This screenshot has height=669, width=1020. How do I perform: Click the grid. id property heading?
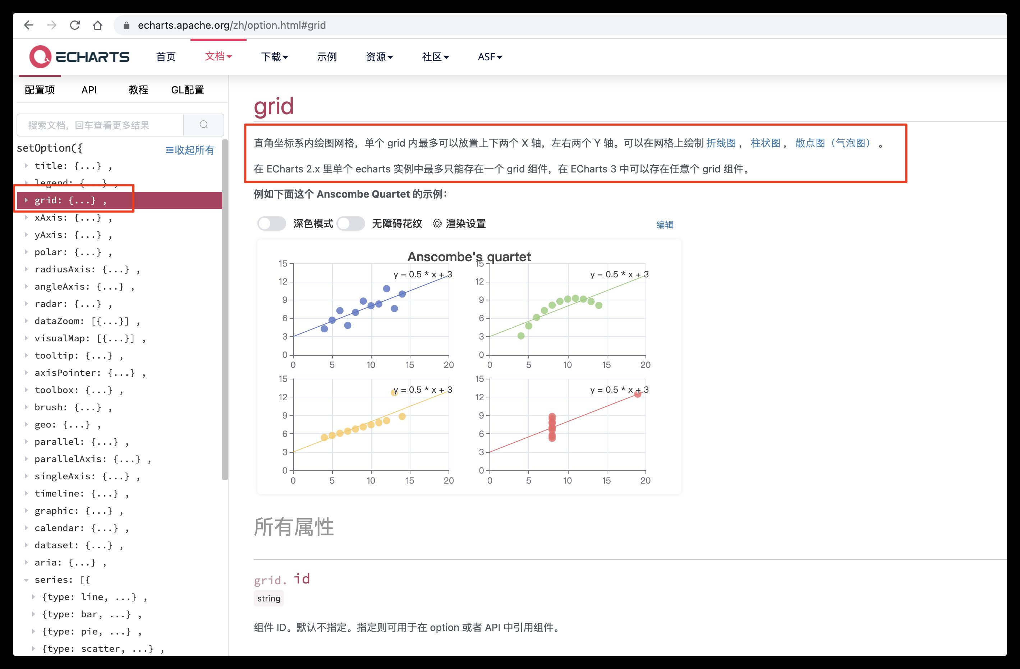click(281, 579)
